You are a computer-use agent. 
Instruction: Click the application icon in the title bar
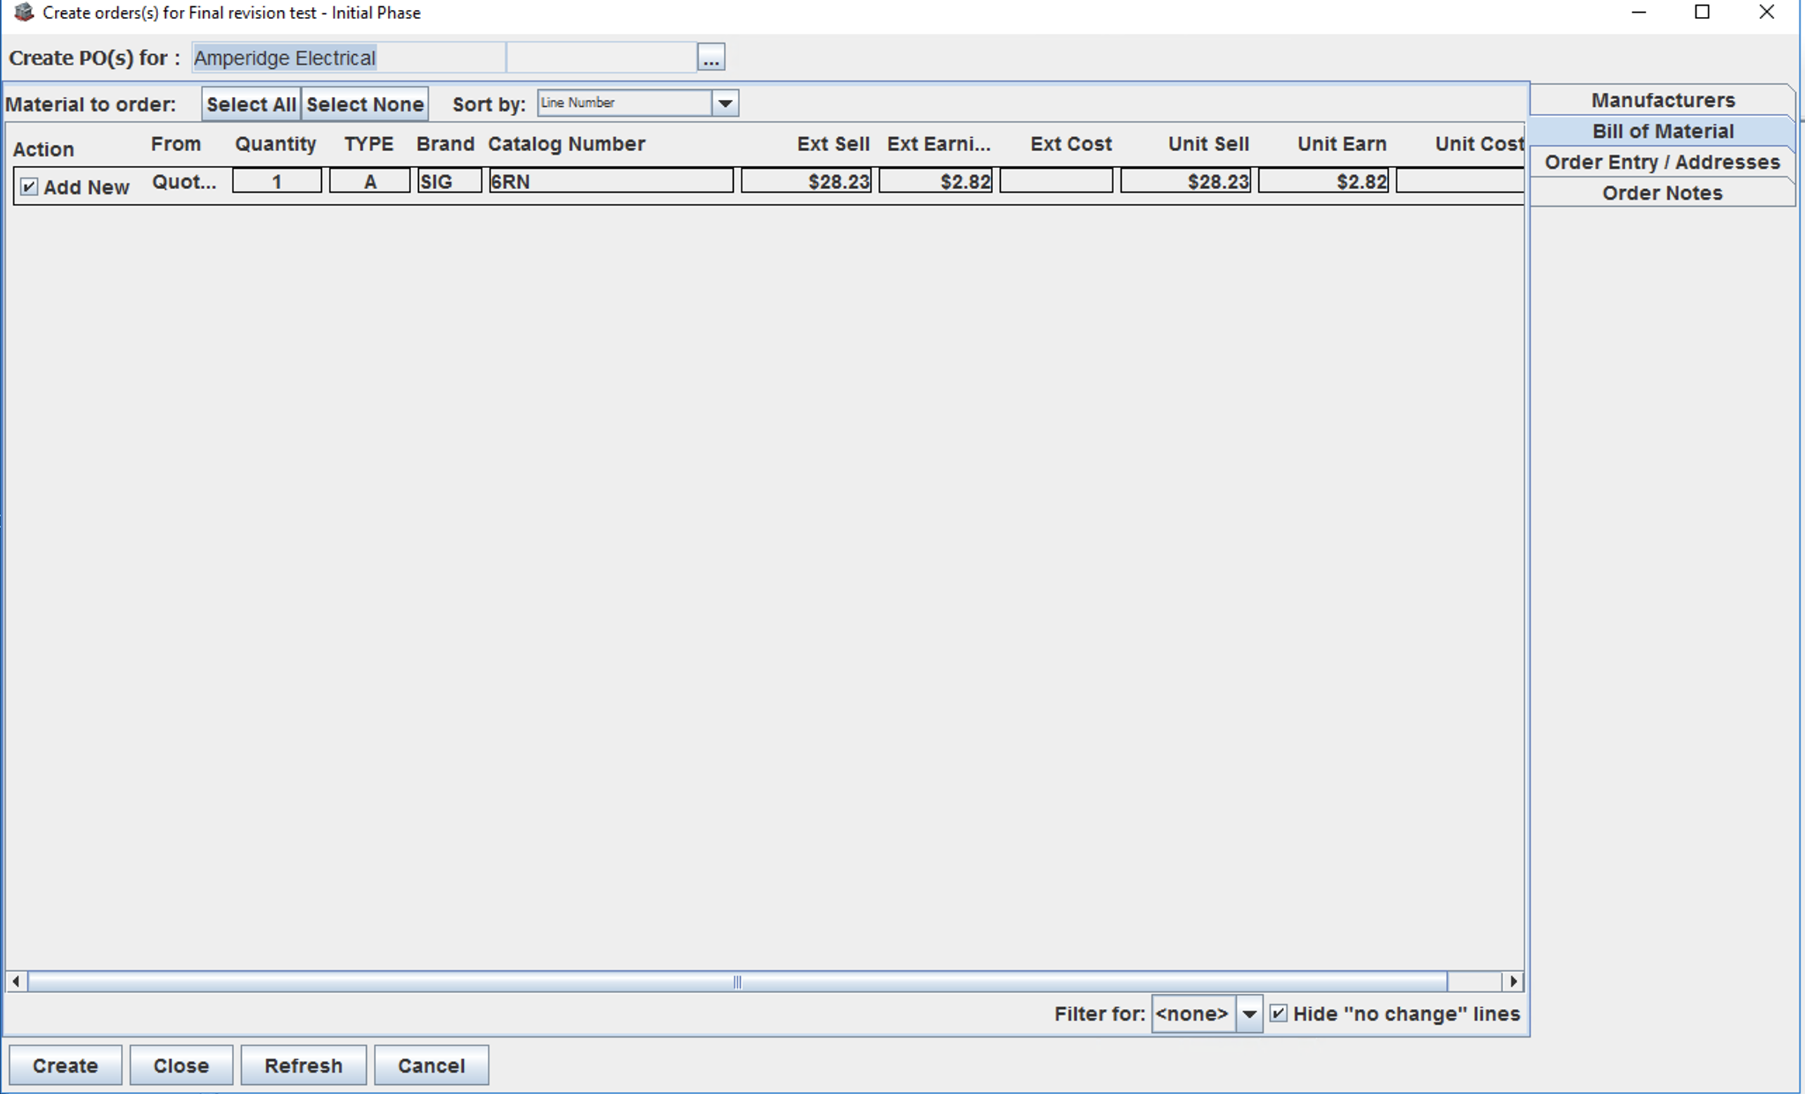22,12
